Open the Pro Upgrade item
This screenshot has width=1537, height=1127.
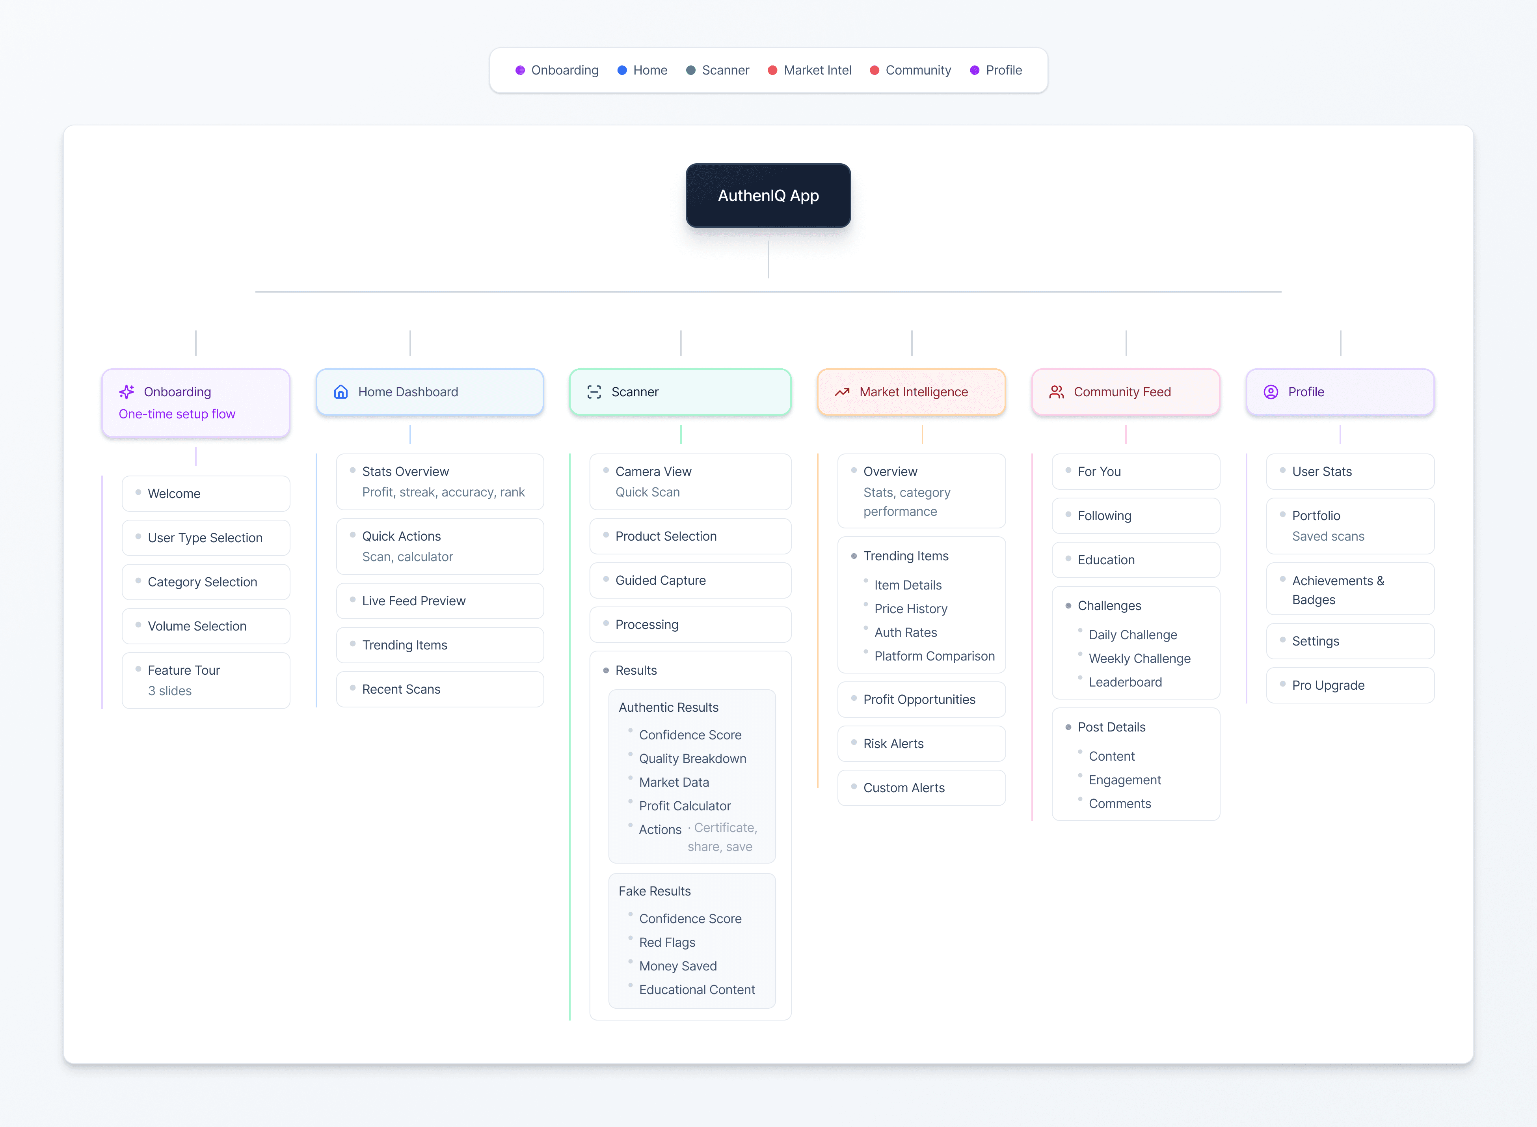1328,685
